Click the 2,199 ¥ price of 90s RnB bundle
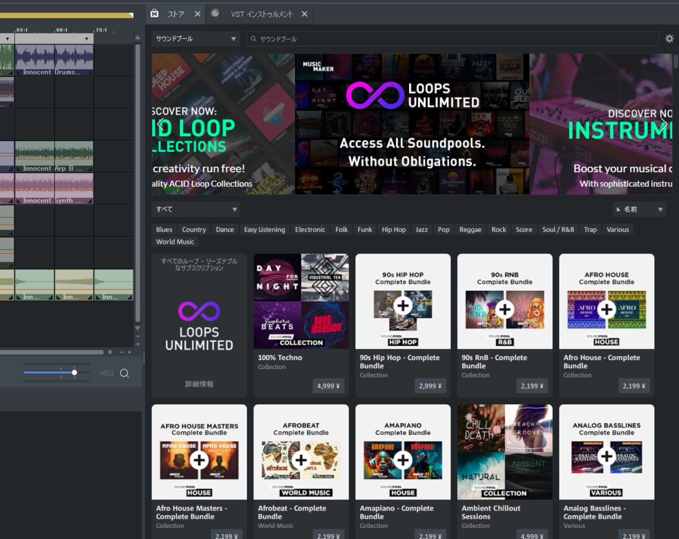Screen dimensions: 679x539 (532, 386)
